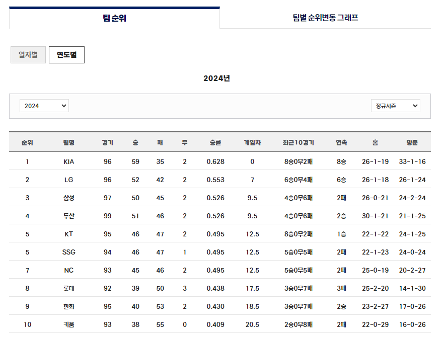The height and width of the screenshot is (337, 447).
Task: Click 키움's win rate 0.409
Action: coord(215,324)
